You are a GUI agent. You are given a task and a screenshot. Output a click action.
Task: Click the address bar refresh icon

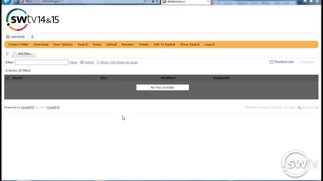[157, 1]
